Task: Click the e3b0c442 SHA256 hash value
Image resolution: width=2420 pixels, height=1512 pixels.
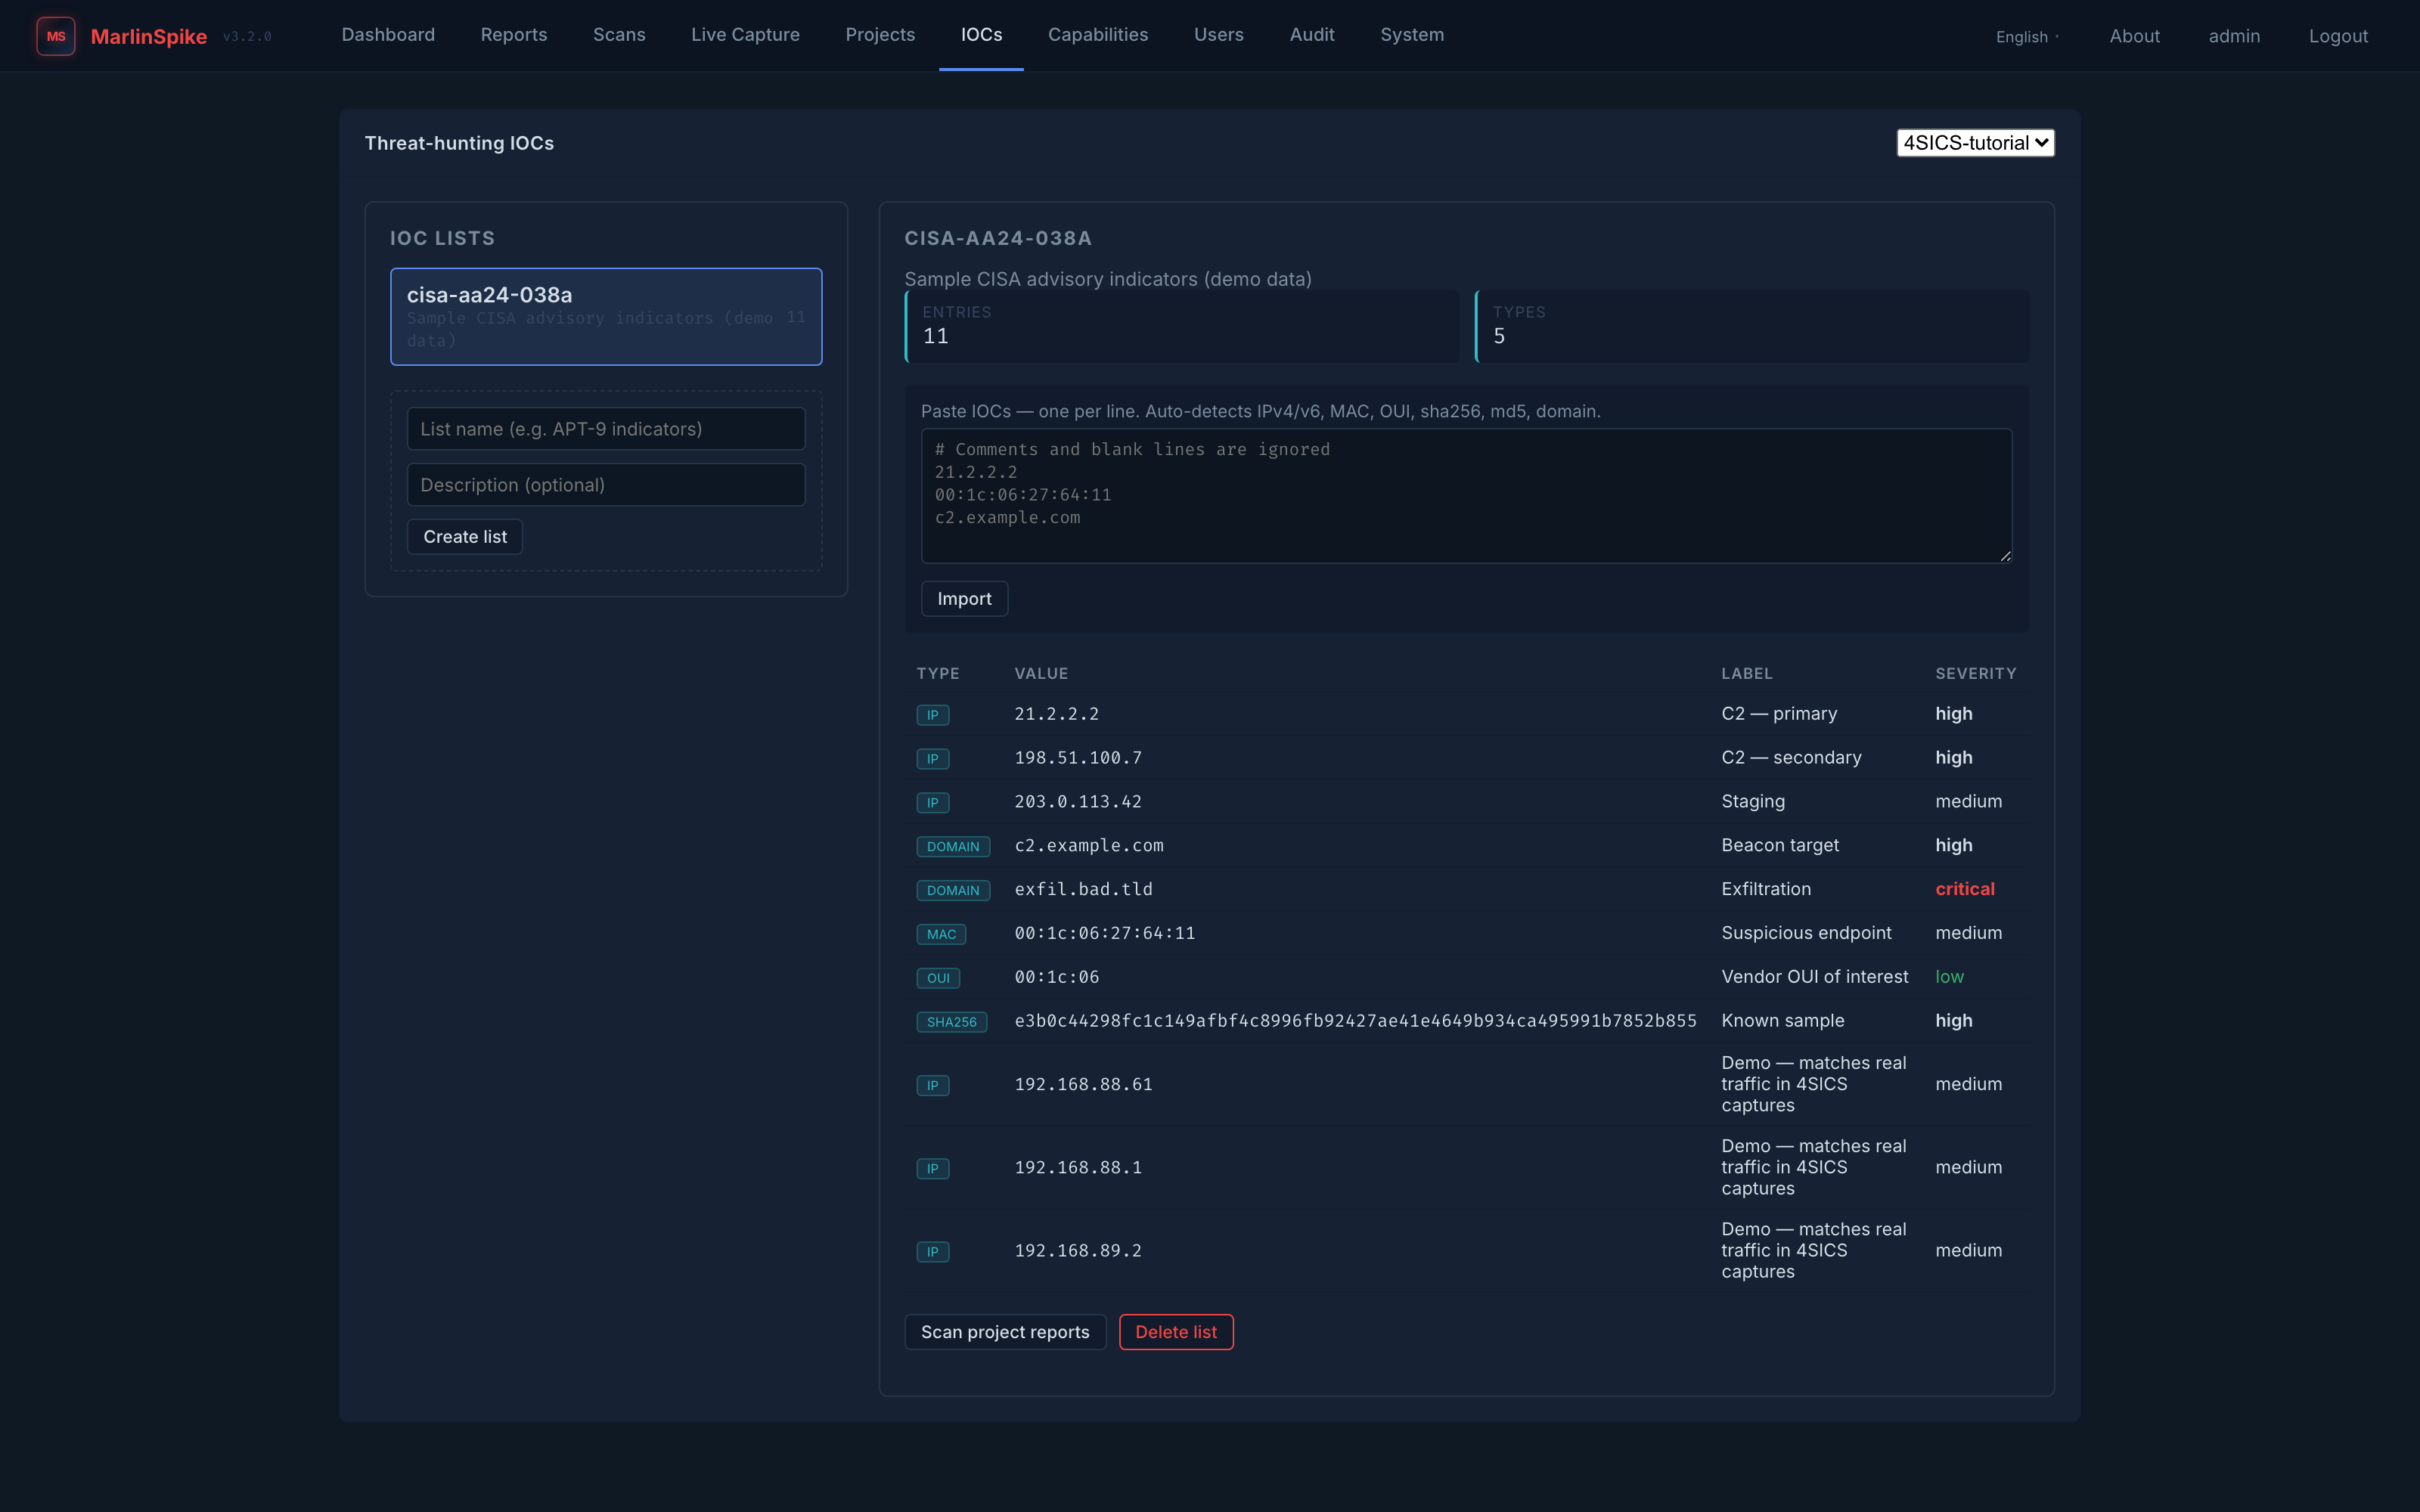Action: pos(1355,1021)
